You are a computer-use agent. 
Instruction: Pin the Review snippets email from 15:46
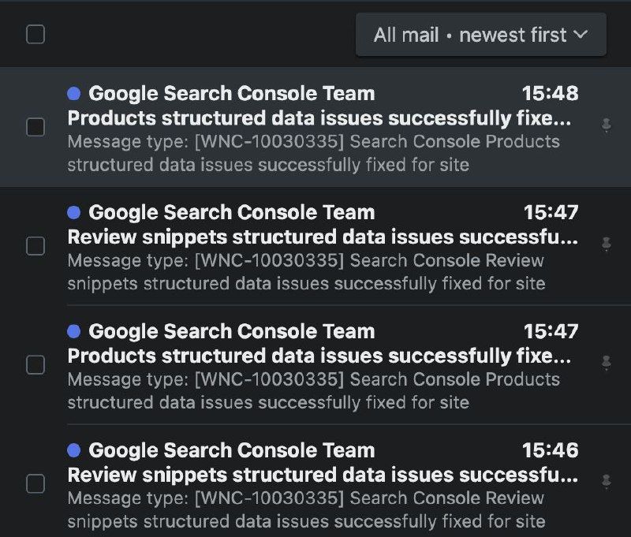[x=606, y=481]
